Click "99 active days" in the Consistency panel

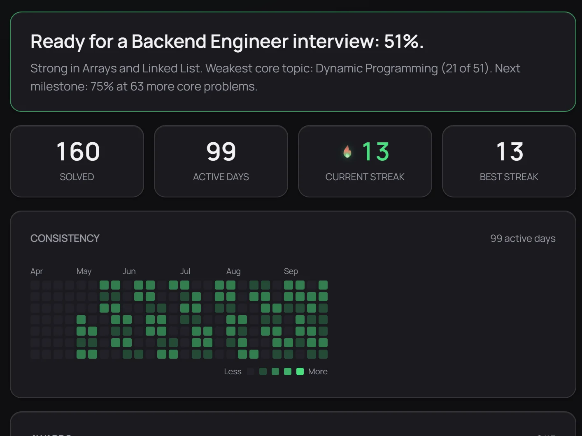point(523,239)
